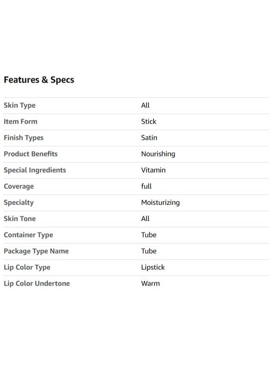Select the Skin Type label
The image size is (269, 367).
click(x=20, y=105)
